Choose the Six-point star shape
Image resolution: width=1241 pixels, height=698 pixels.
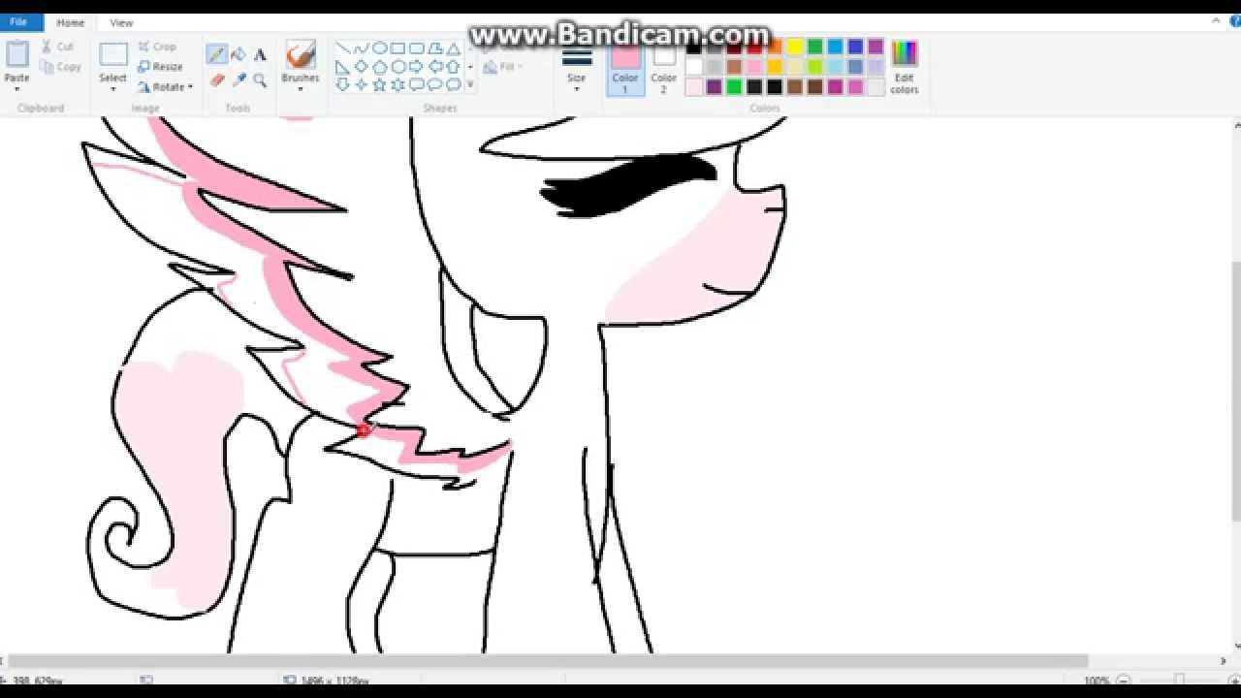point(398,85)
